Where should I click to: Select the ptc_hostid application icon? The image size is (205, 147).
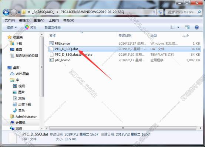tap(51, 60)
